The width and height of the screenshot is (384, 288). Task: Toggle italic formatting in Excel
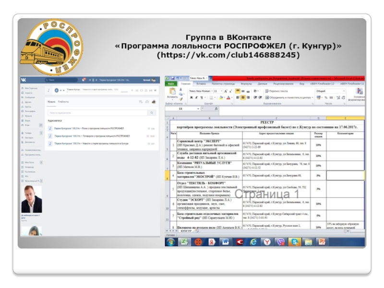point(196,98)
